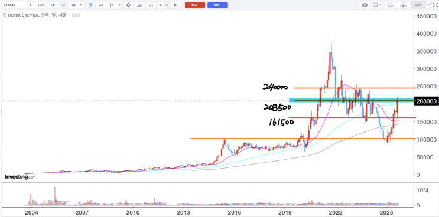
Task: Open chart settings gear icon
Action: (128, 5)
